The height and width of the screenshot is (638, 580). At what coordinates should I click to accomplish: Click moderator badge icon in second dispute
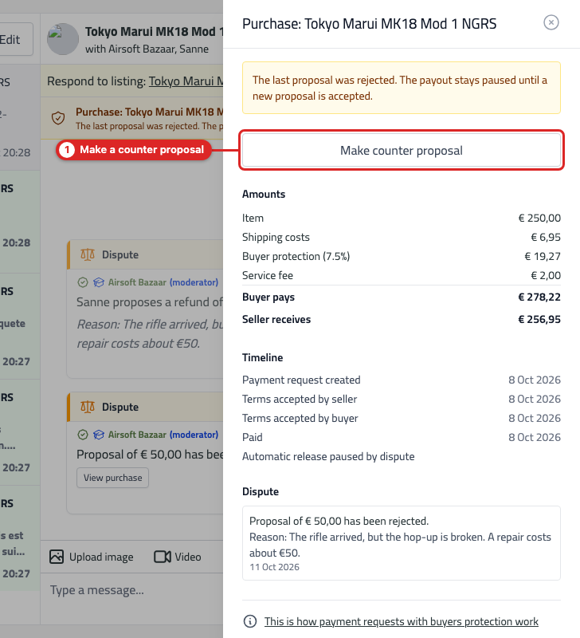(99, 435)
